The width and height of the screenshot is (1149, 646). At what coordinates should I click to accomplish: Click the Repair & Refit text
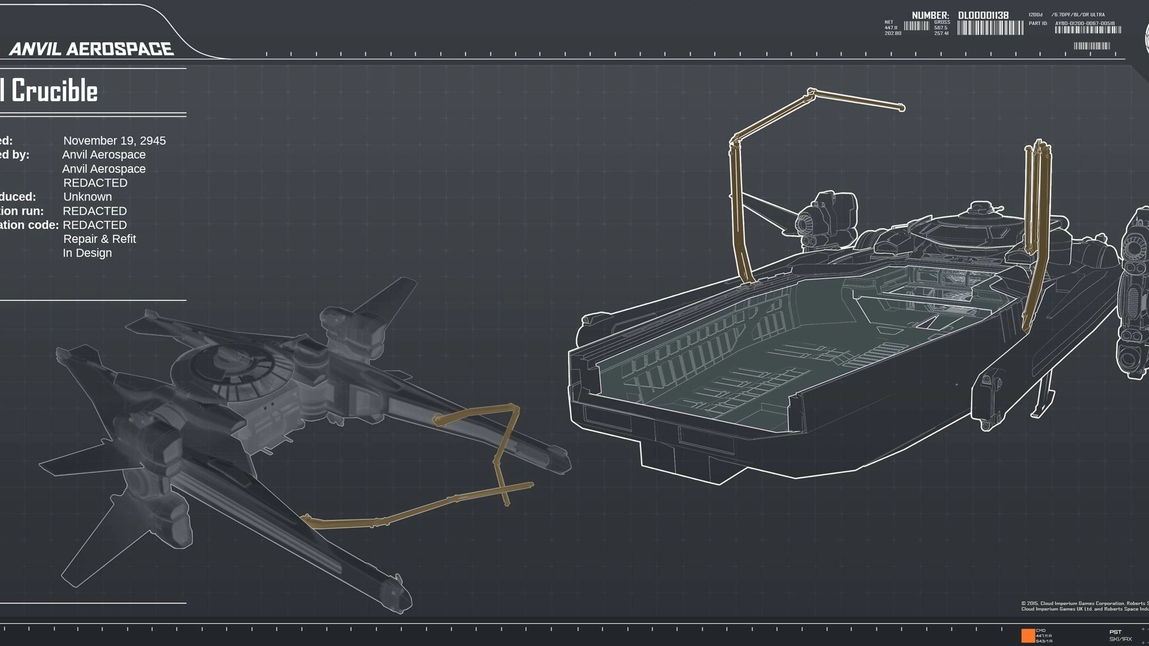point(99,239)
